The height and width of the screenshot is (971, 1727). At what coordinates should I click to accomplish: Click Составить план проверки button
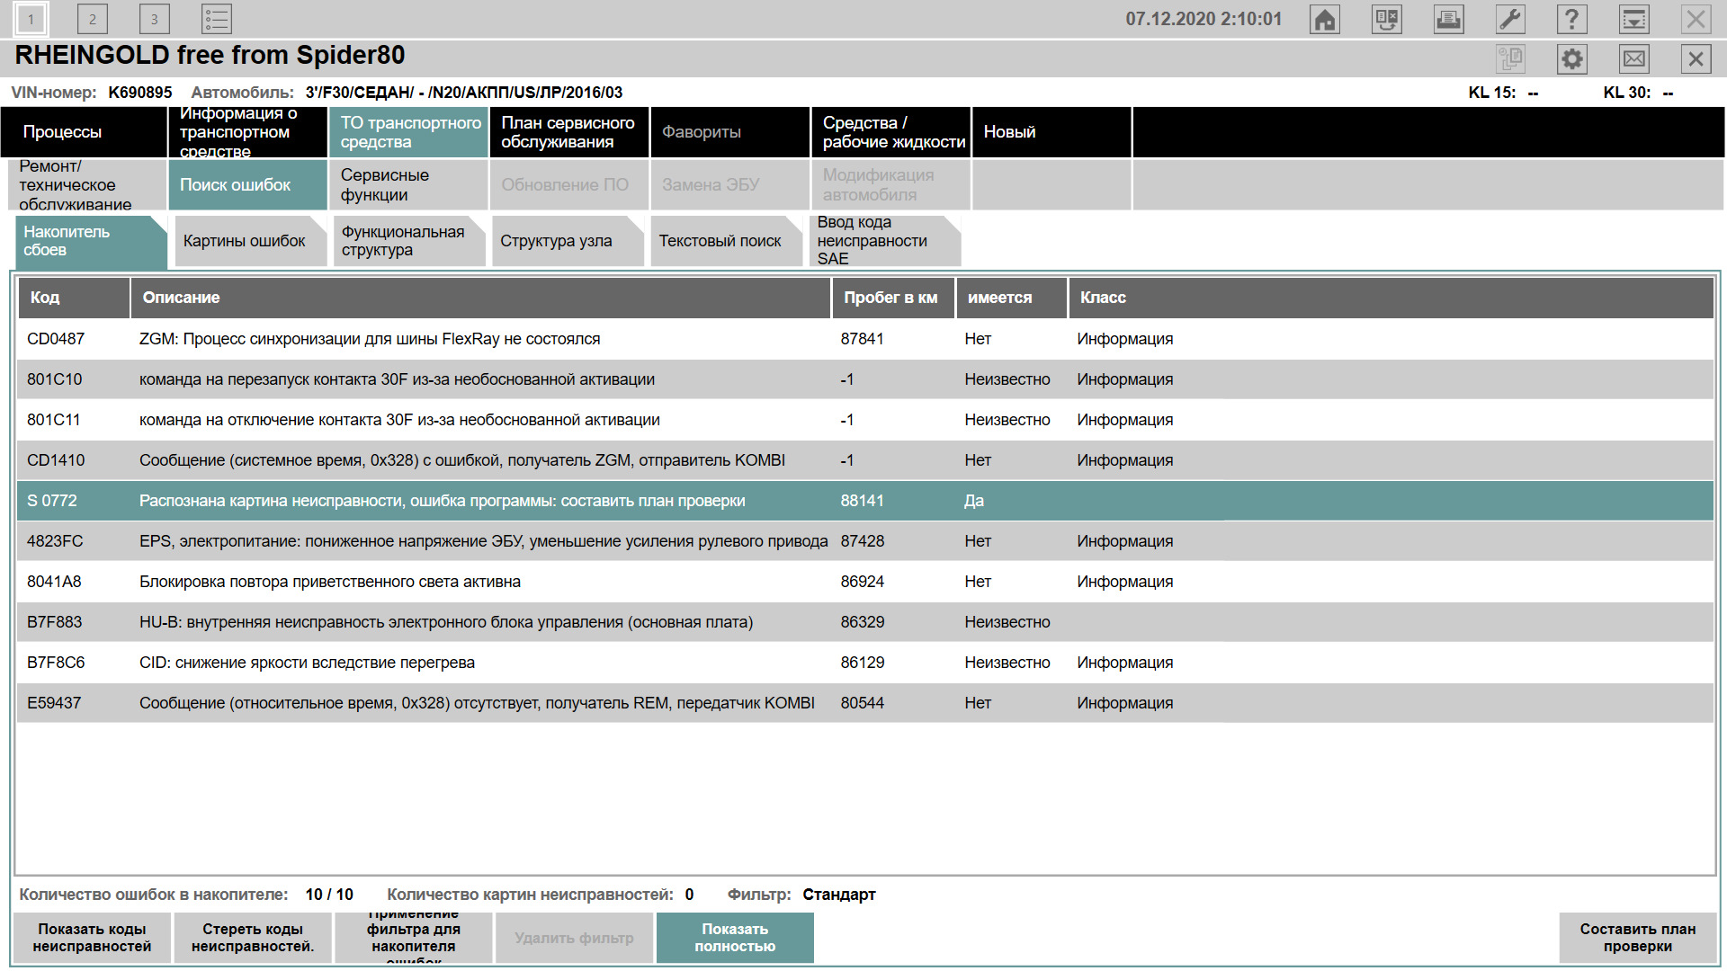[1638, 938]
